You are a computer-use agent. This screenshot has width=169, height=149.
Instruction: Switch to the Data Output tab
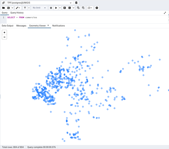click(x=7, y=26)
